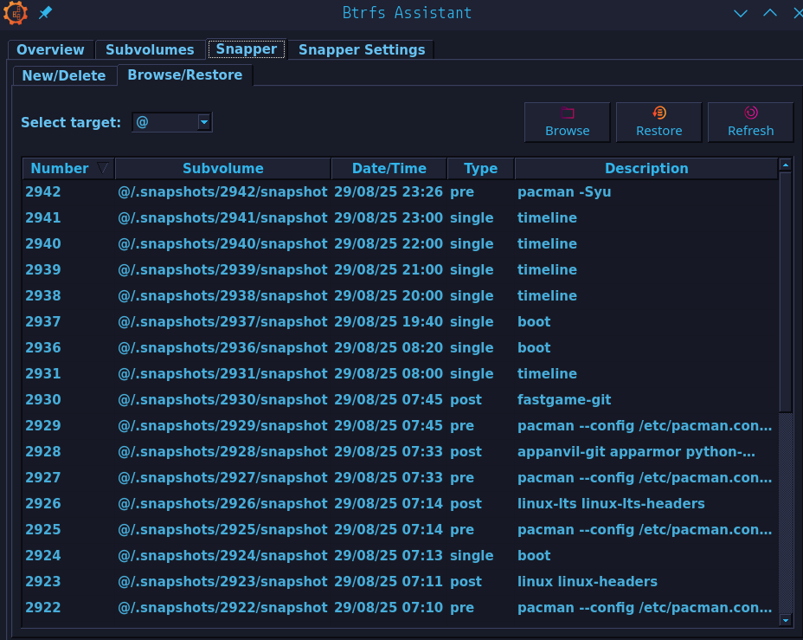
Task: Click the snapshot table vertical scrollbar thumb
Action: pyautogui.click(x=786, y=292)
